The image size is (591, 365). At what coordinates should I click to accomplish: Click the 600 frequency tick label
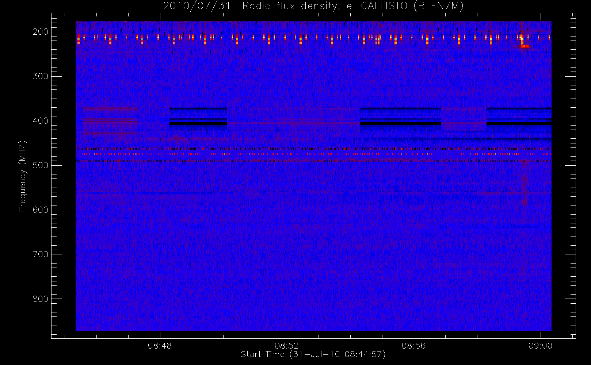click(40, 210)
